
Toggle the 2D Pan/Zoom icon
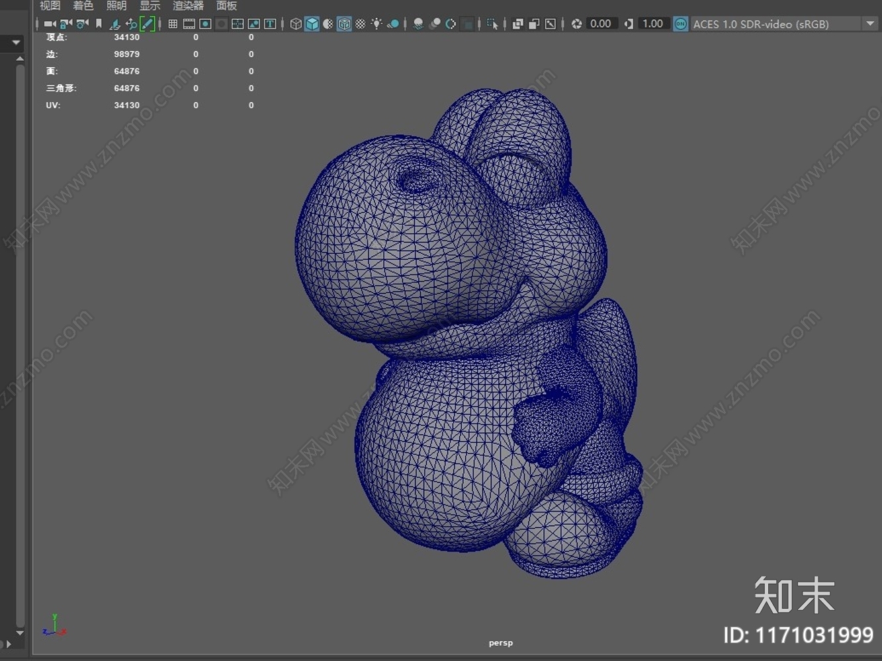point(131,24)
